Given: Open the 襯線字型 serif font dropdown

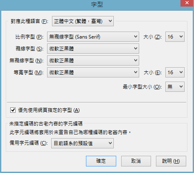Looking at the screenshot, I should click(x=93, y=48).
